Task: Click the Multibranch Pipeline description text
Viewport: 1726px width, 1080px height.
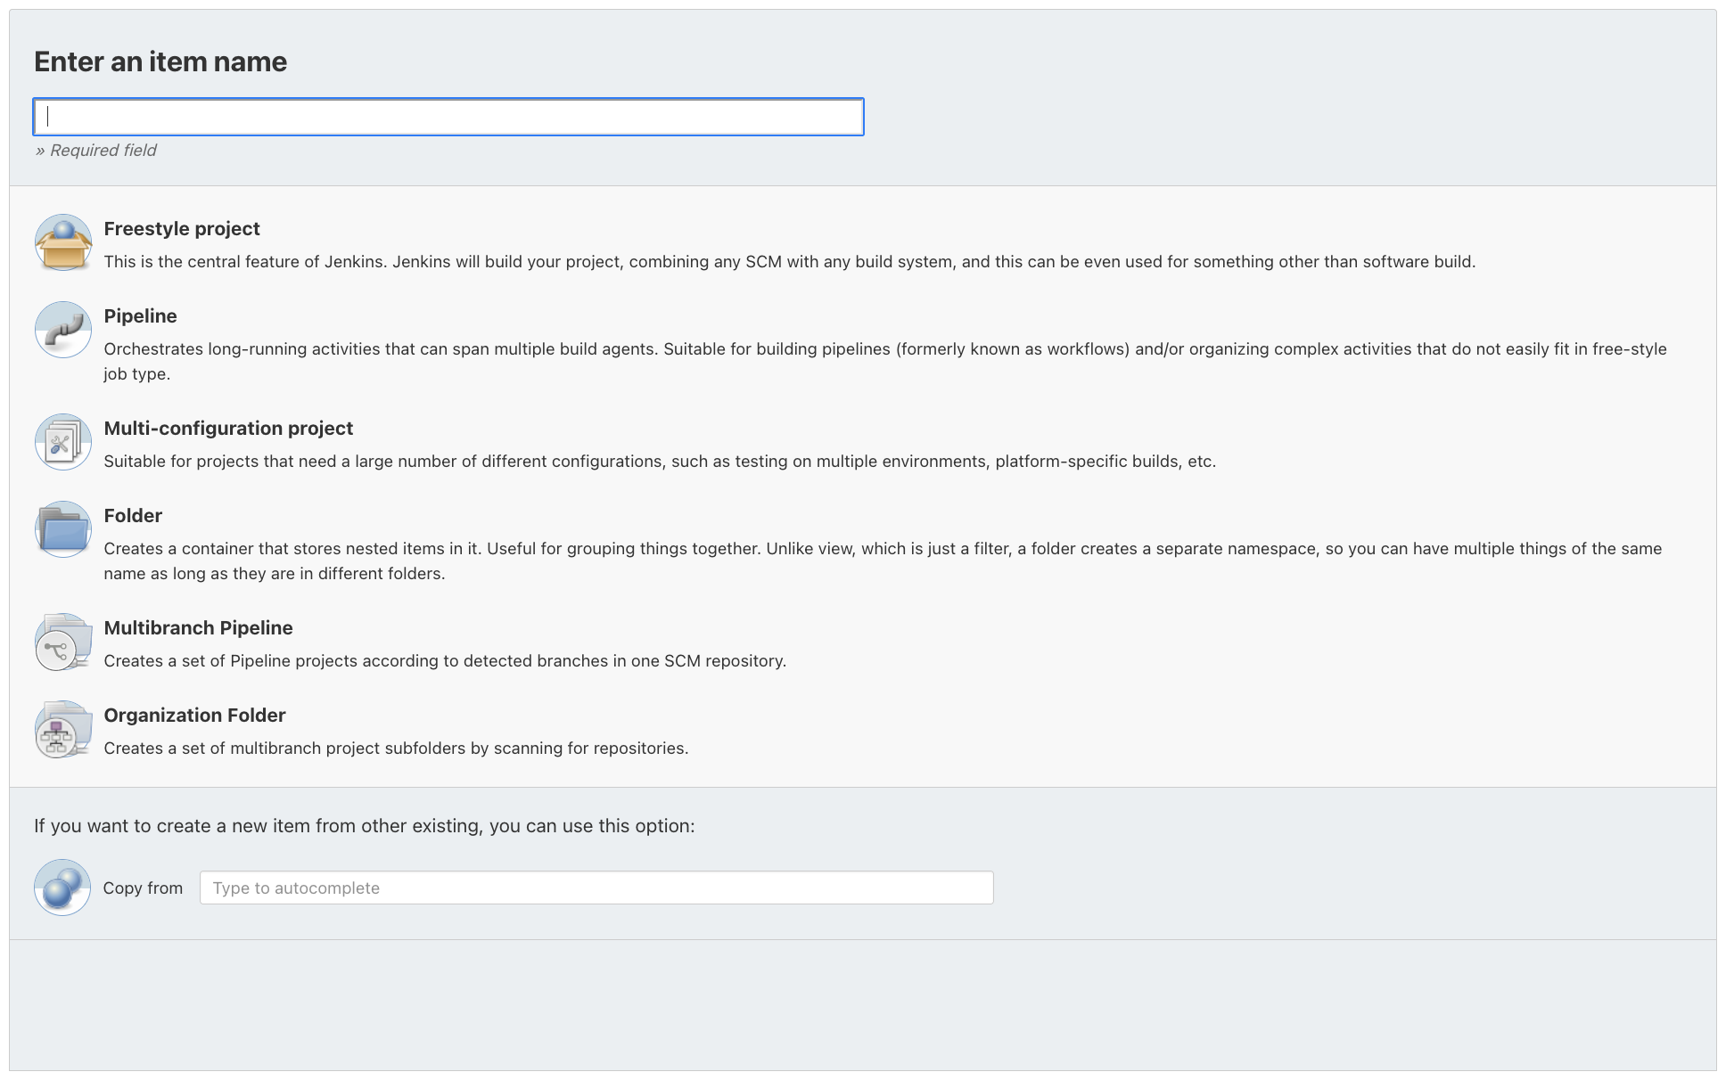Action: click(444, 660)
